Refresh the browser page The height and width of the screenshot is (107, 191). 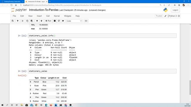point(11,5)
